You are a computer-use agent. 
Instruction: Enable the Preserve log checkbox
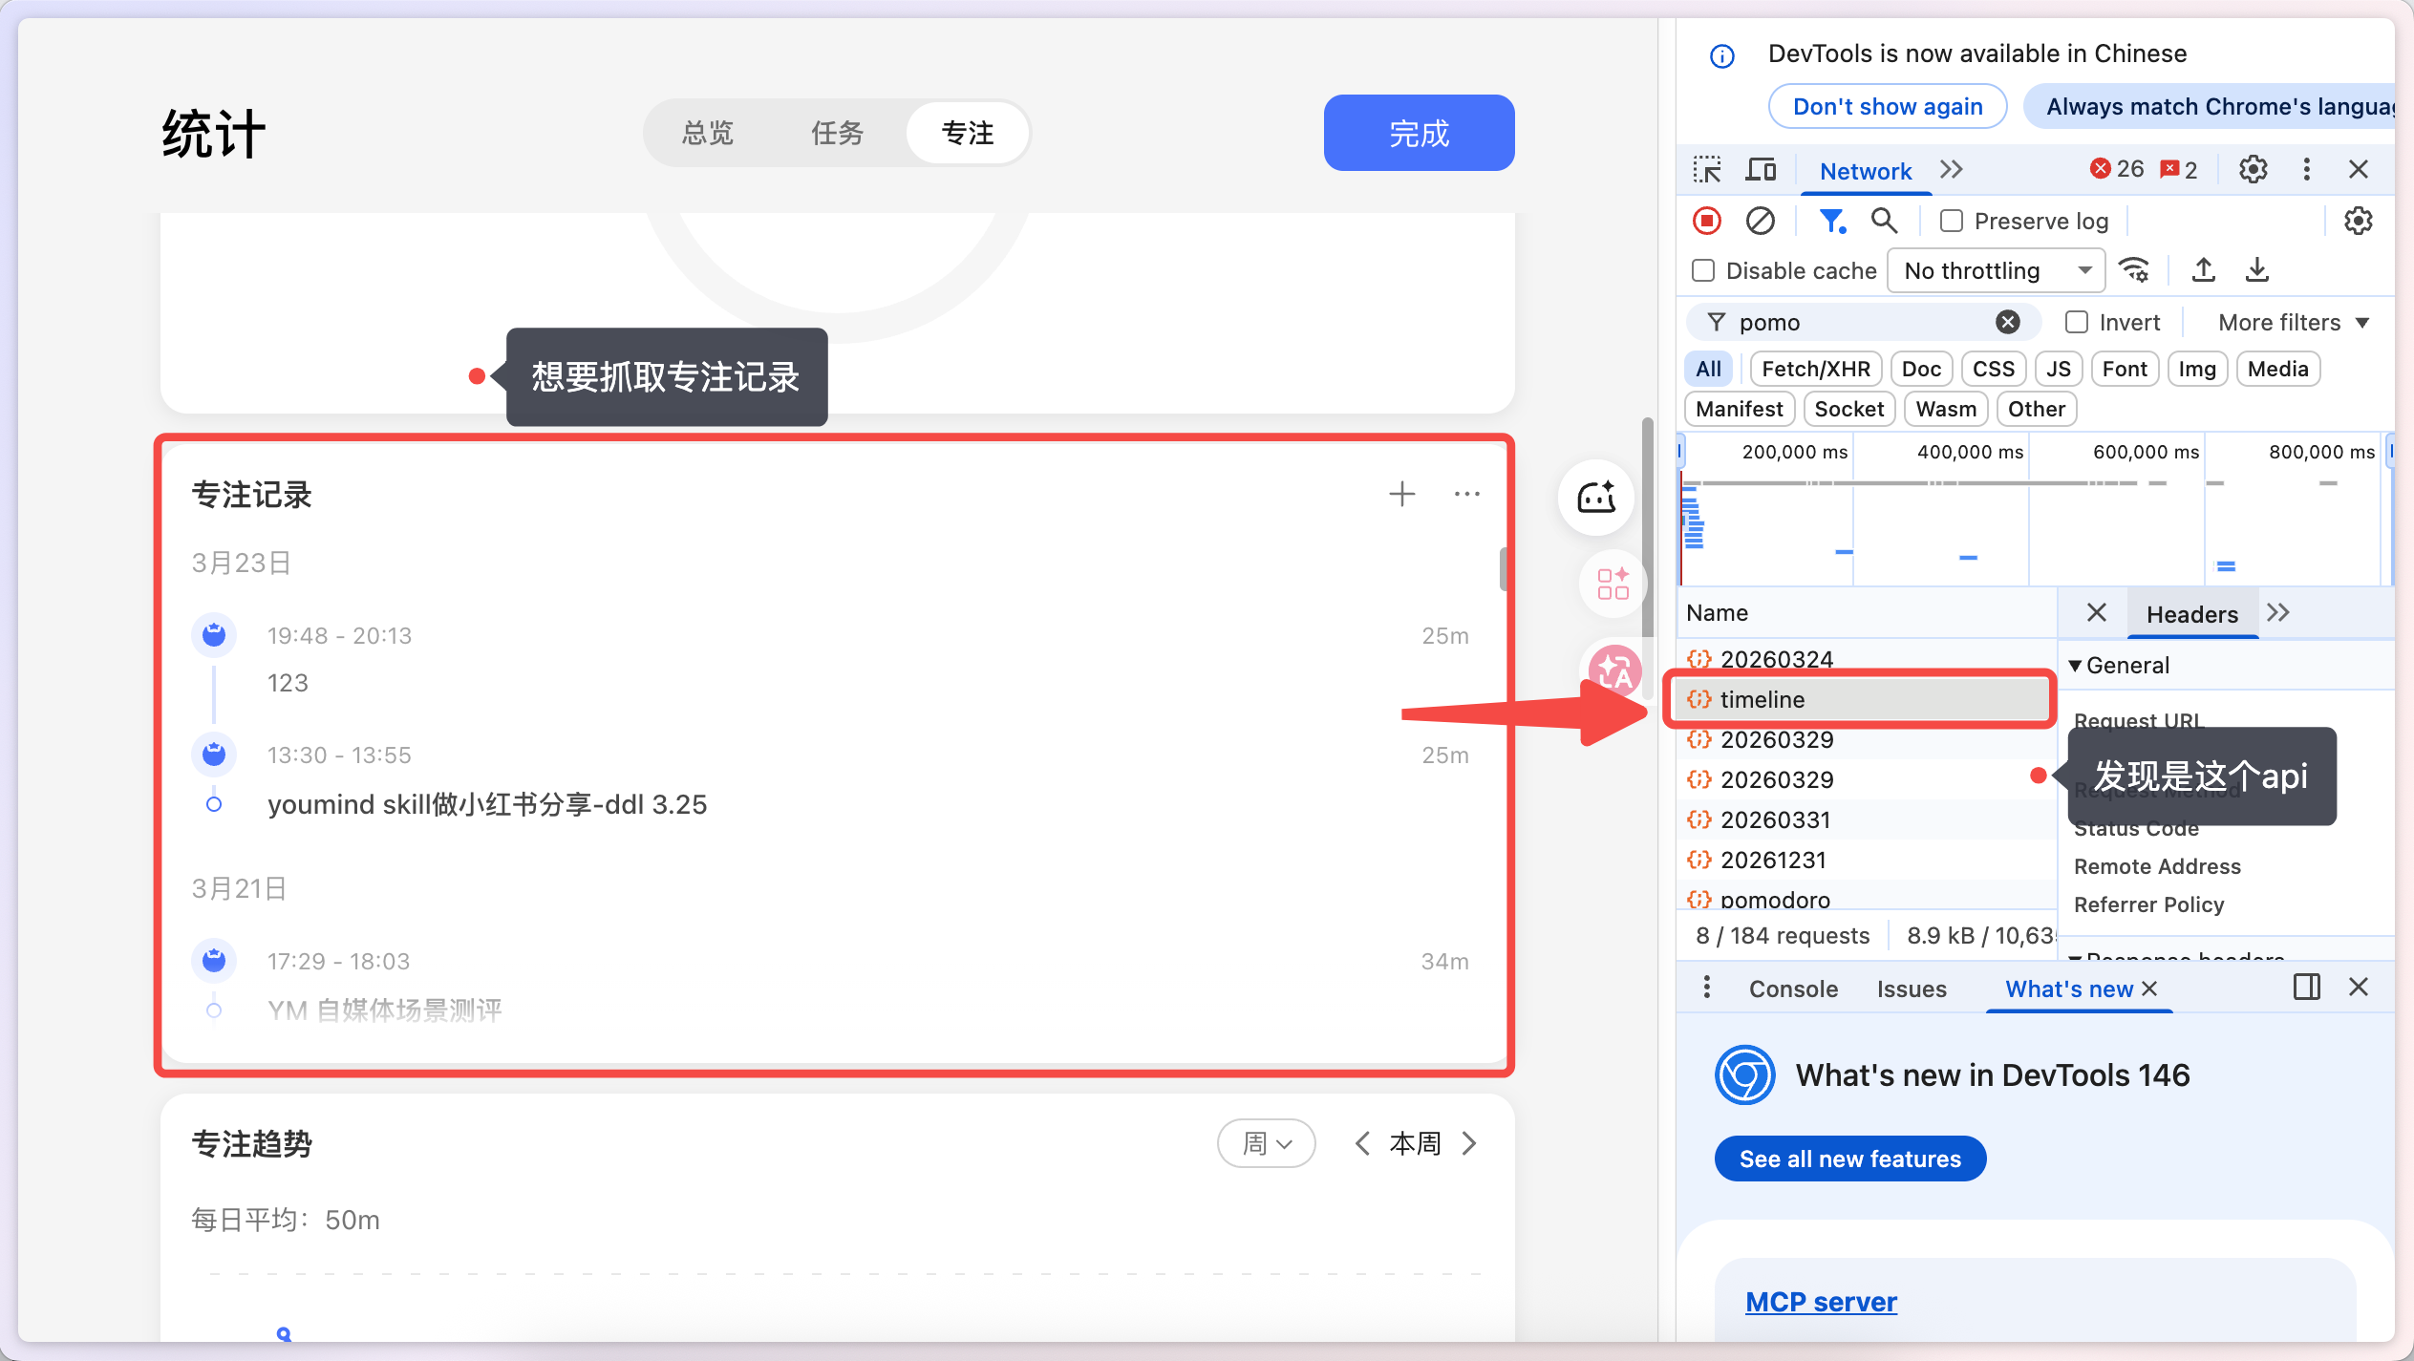pos(1952,221)
